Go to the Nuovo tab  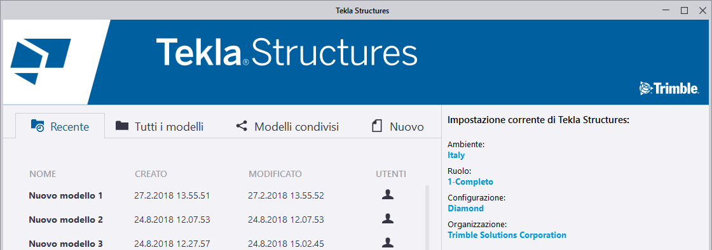(398, 126)
